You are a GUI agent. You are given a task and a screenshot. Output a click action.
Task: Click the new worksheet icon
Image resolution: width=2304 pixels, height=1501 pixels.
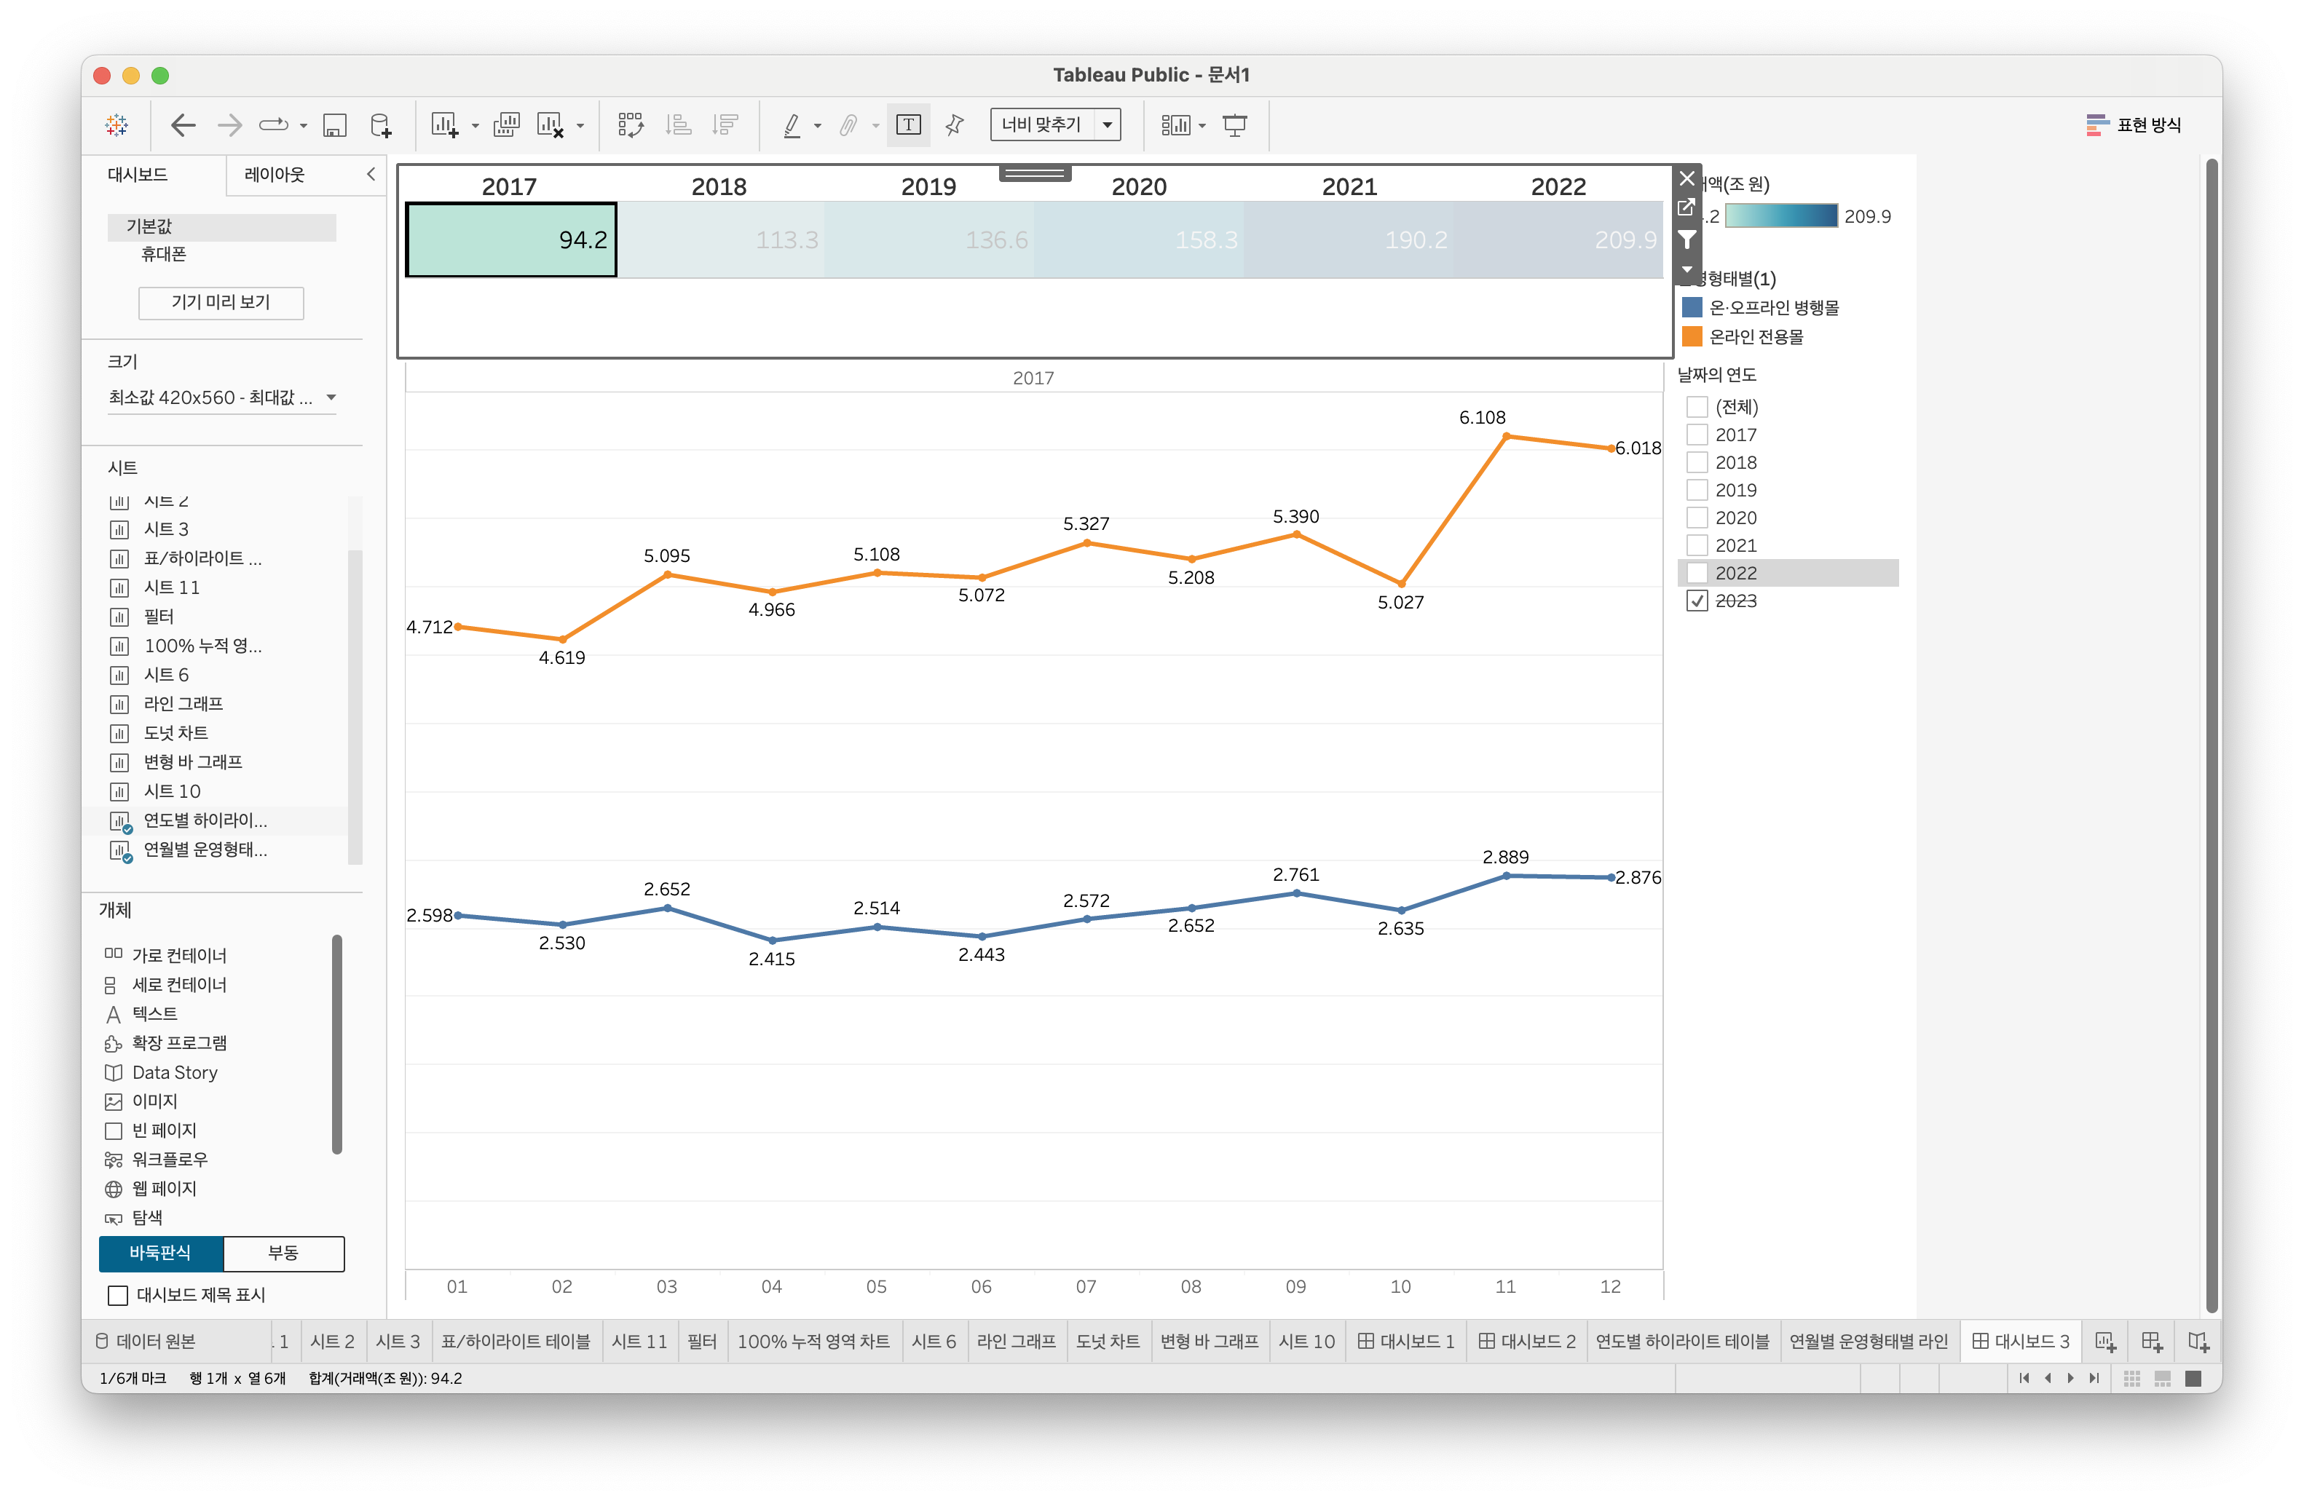tap(444, 125)
